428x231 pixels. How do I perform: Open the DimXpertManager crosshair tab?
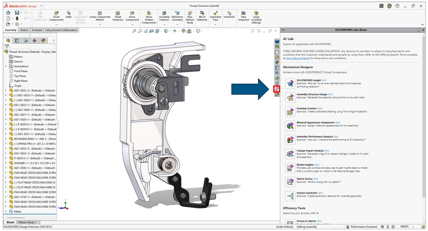coord(34,41)
